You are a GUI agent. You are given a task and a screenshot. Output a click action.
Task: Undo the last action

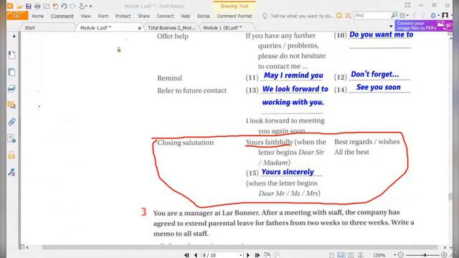[x=64, y=6]
